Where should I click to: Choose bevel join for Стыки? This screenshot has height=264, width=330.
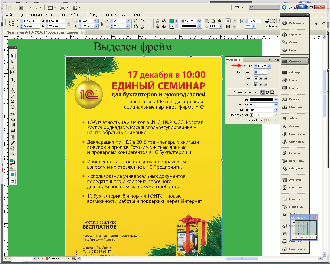(x=265, y=85)
